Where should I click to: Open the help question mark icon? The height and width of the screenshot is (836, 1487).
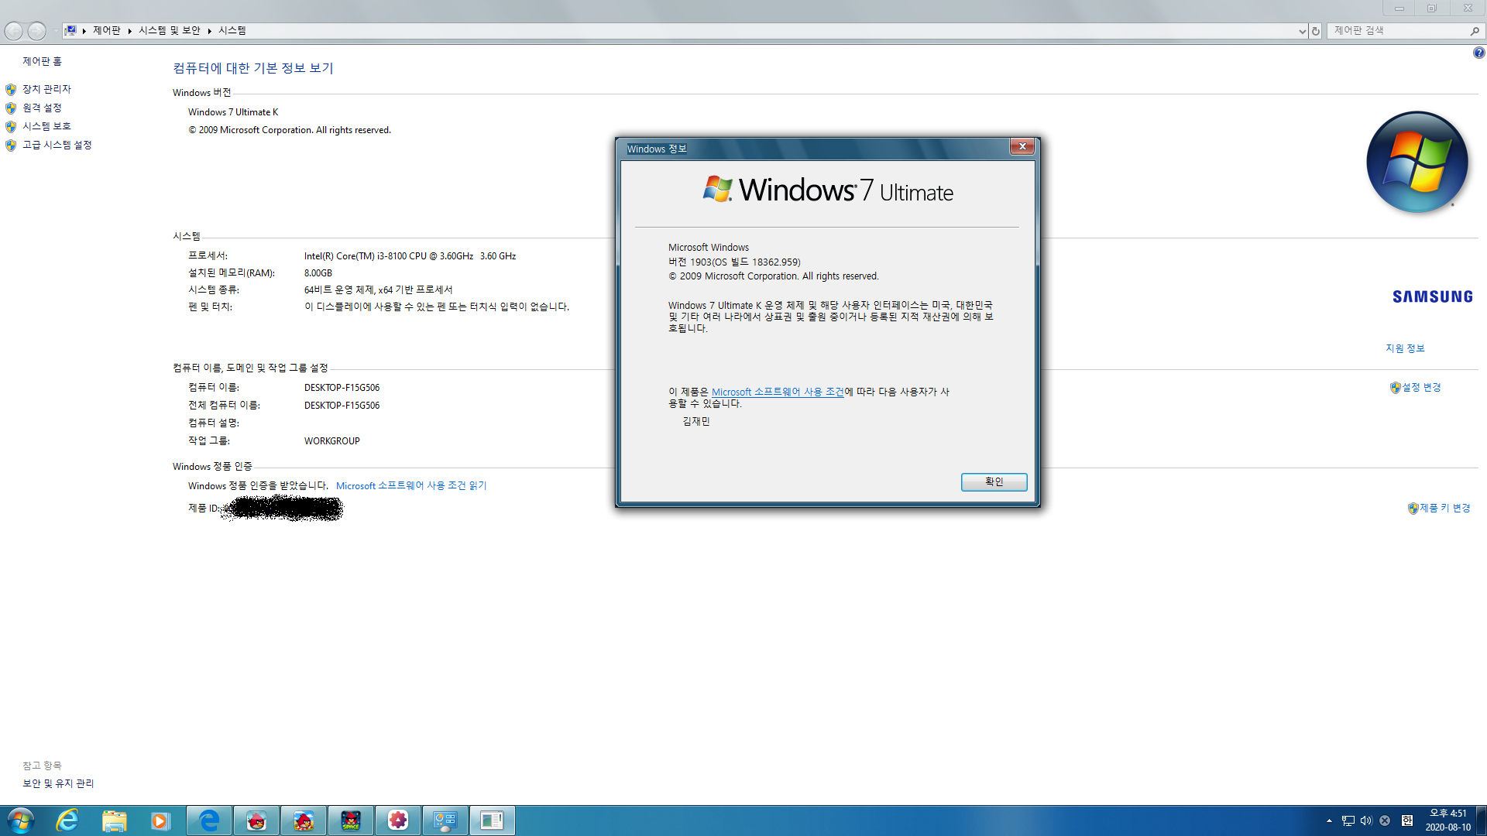pos(1478,53)
